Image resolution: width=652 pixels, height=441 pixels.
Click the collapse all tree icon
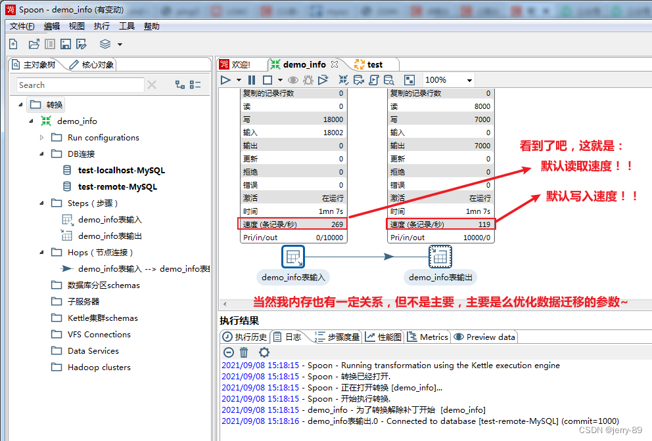click(195, 85)
